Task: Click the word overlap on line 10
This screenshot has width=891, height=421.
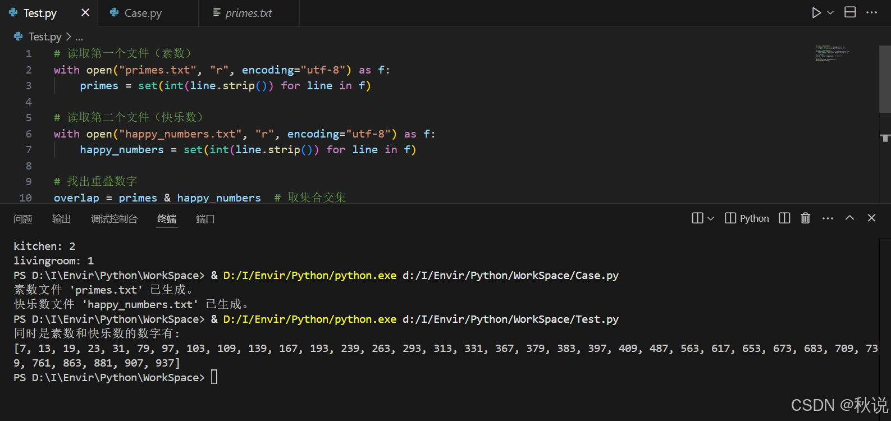Action: [76, 198]
